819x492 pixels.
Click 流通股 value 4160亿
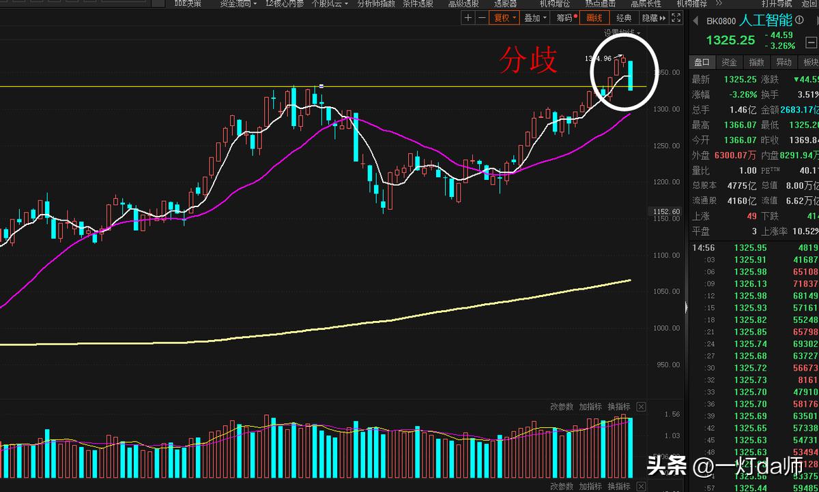pyautogui.click(x=741, y=200)
